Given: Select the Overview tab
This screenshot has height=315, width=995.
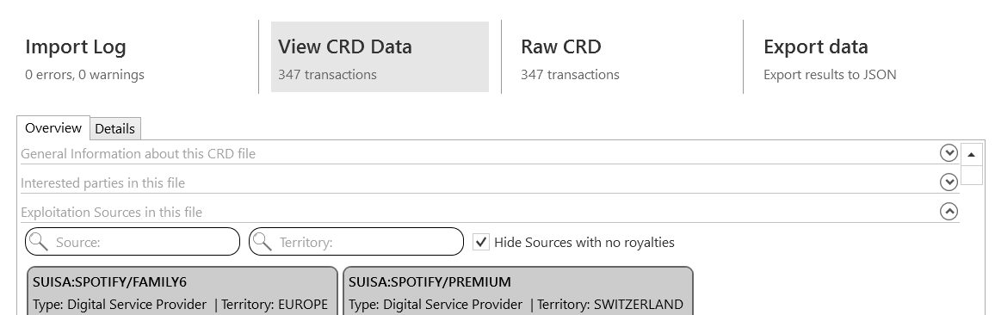Looking at the screenshot, I should pos(53,127).
